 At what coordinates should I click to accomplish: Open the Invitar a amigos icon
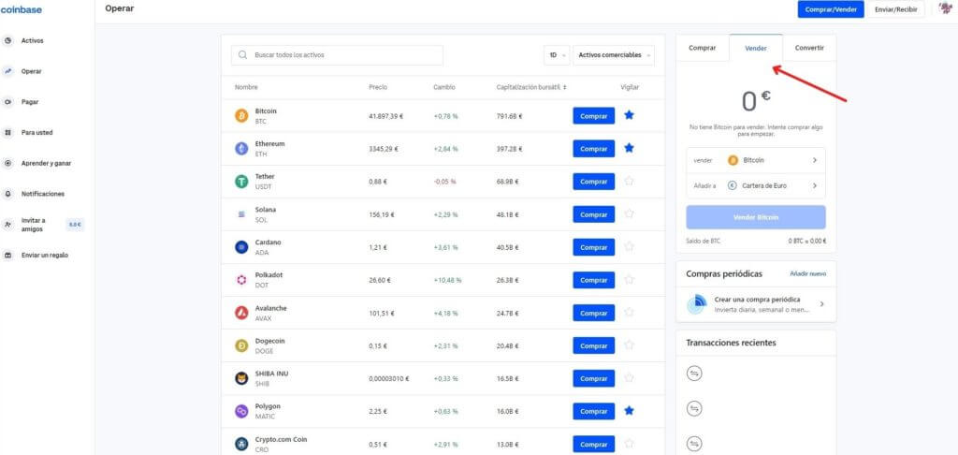(7, 225)
